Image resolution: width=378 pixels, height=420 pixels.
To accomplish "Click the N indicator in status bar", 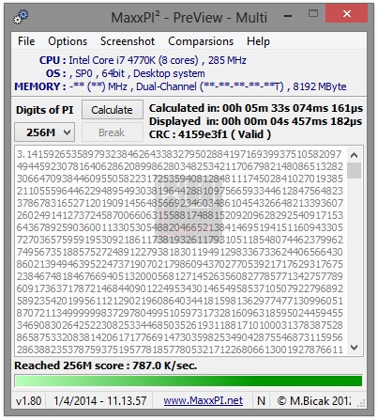I will (x=261, y=400).
